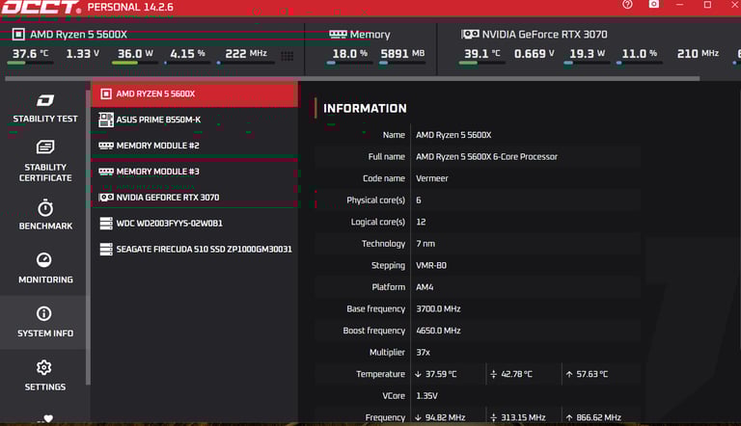Select NVIDIA GEFORCE RTX 3070 entry

194,197
